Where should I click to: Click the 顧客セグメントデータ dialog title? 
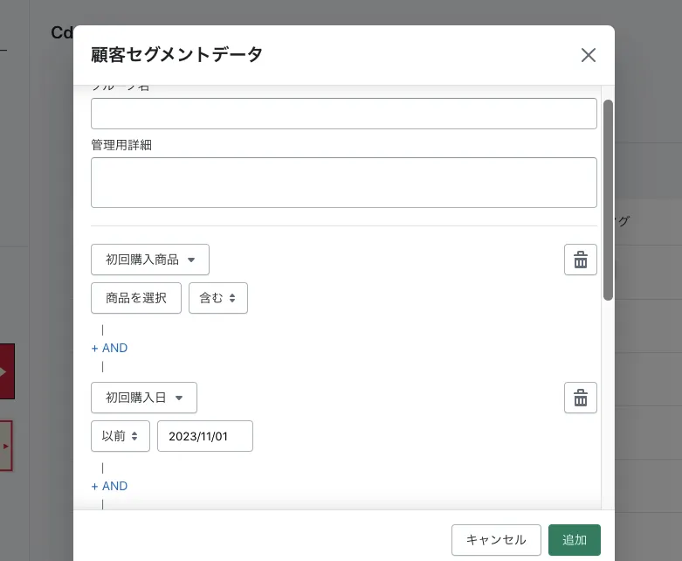point(176,54)
